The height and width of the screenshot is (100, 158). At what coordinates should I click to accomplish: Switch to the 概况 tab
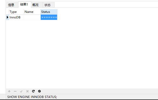pyautogui.click(x=37, y=5)
